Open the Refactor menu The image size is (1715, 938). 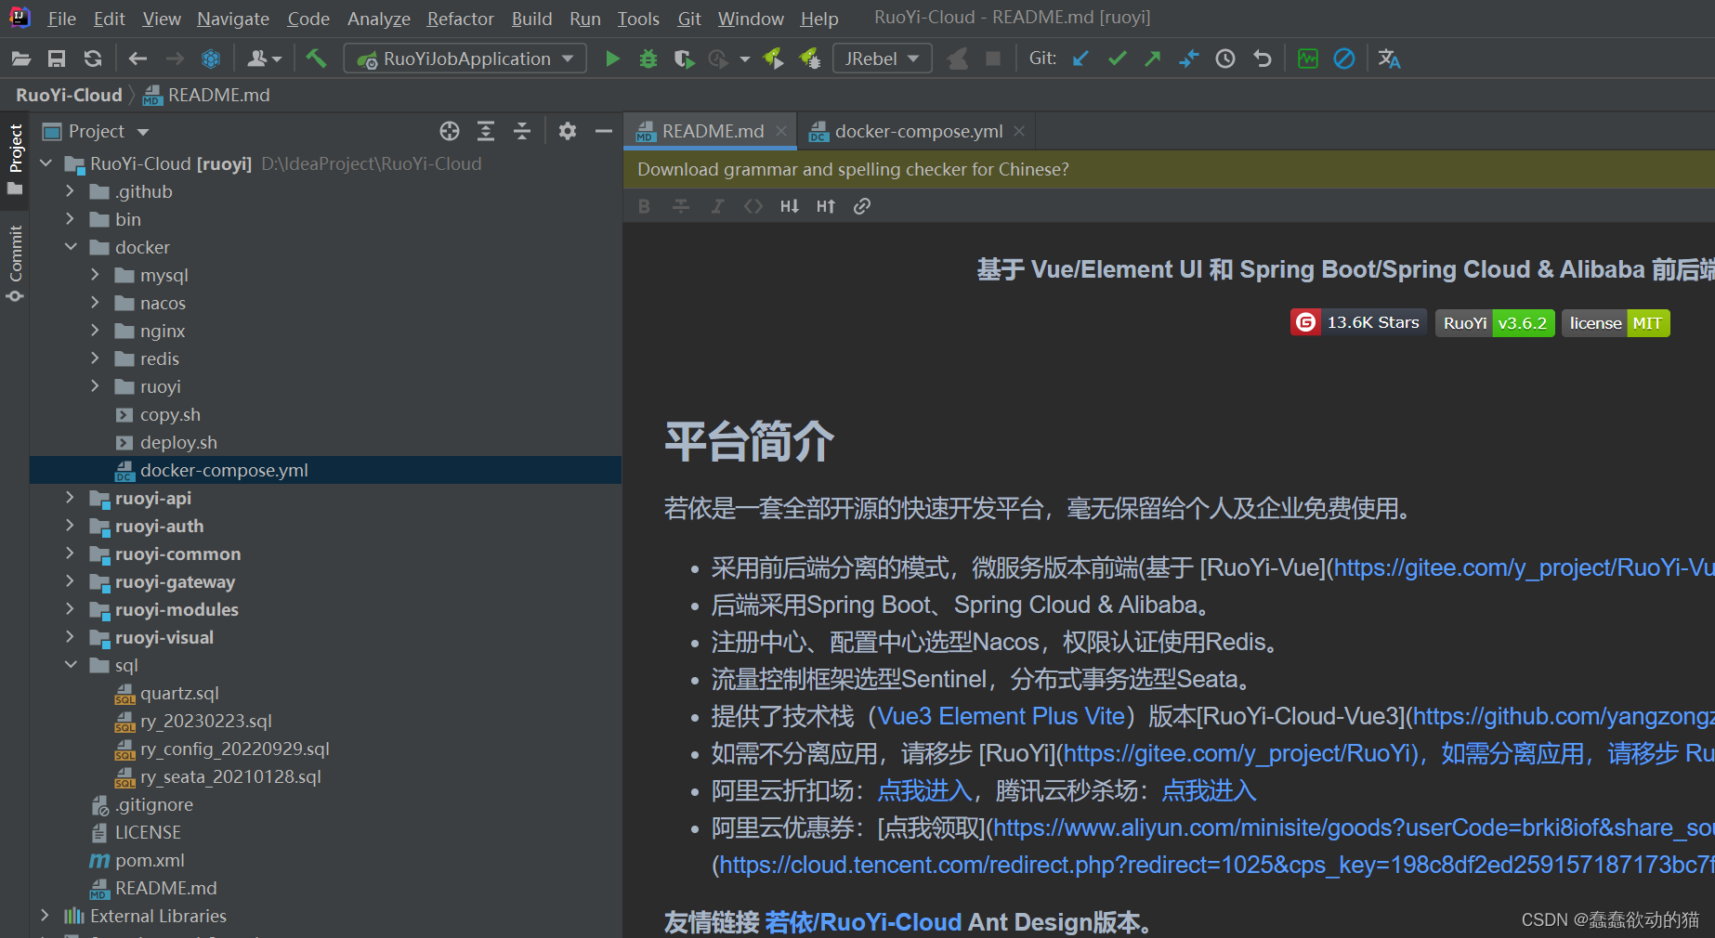click(460, 19)
